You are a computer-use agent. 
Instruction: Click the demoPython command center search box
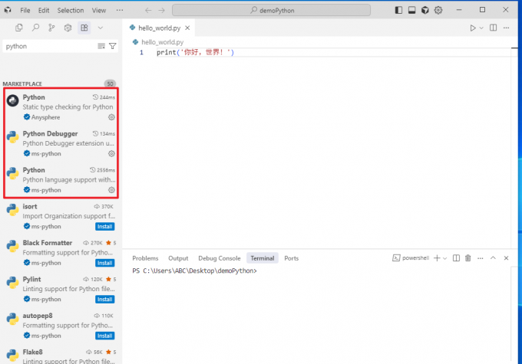click(x=271, y=10)
